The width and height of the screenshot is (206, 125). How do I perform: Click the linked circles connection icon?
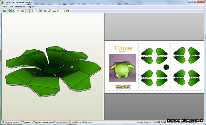(x=50, y=11)
